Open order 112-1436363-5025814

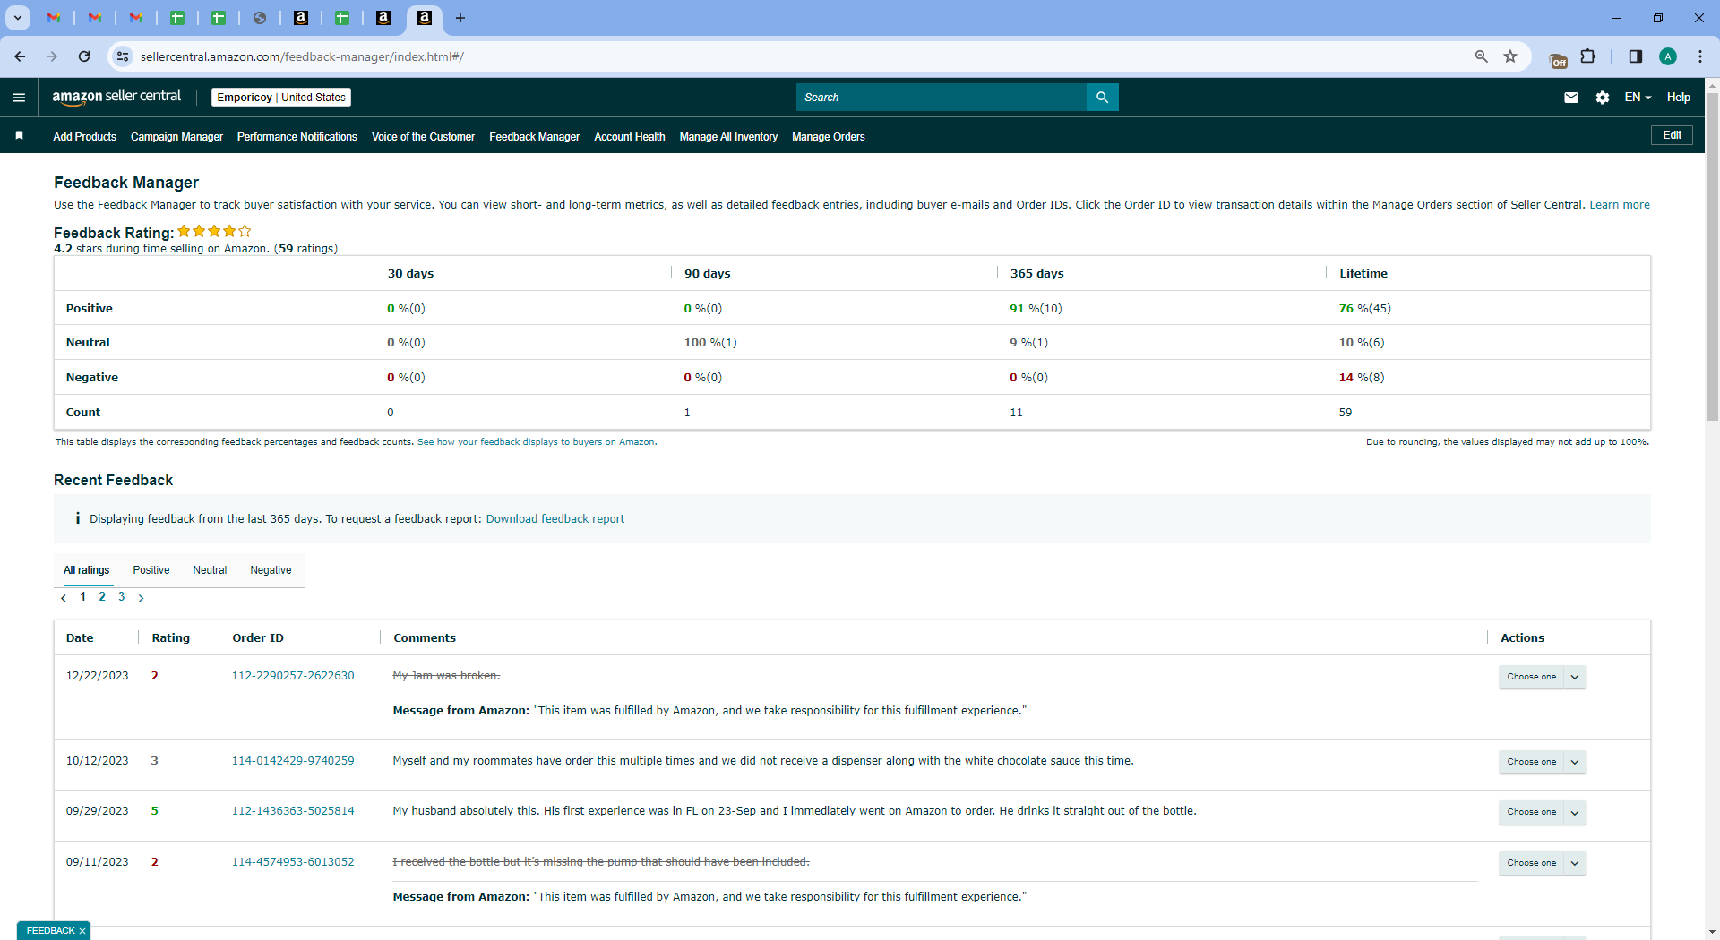coord(293,811)
